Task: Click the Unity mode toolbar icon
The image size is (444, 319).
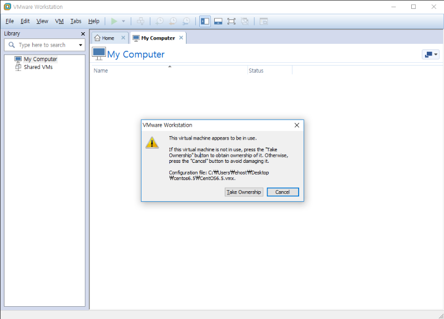Action: point(245,21)
